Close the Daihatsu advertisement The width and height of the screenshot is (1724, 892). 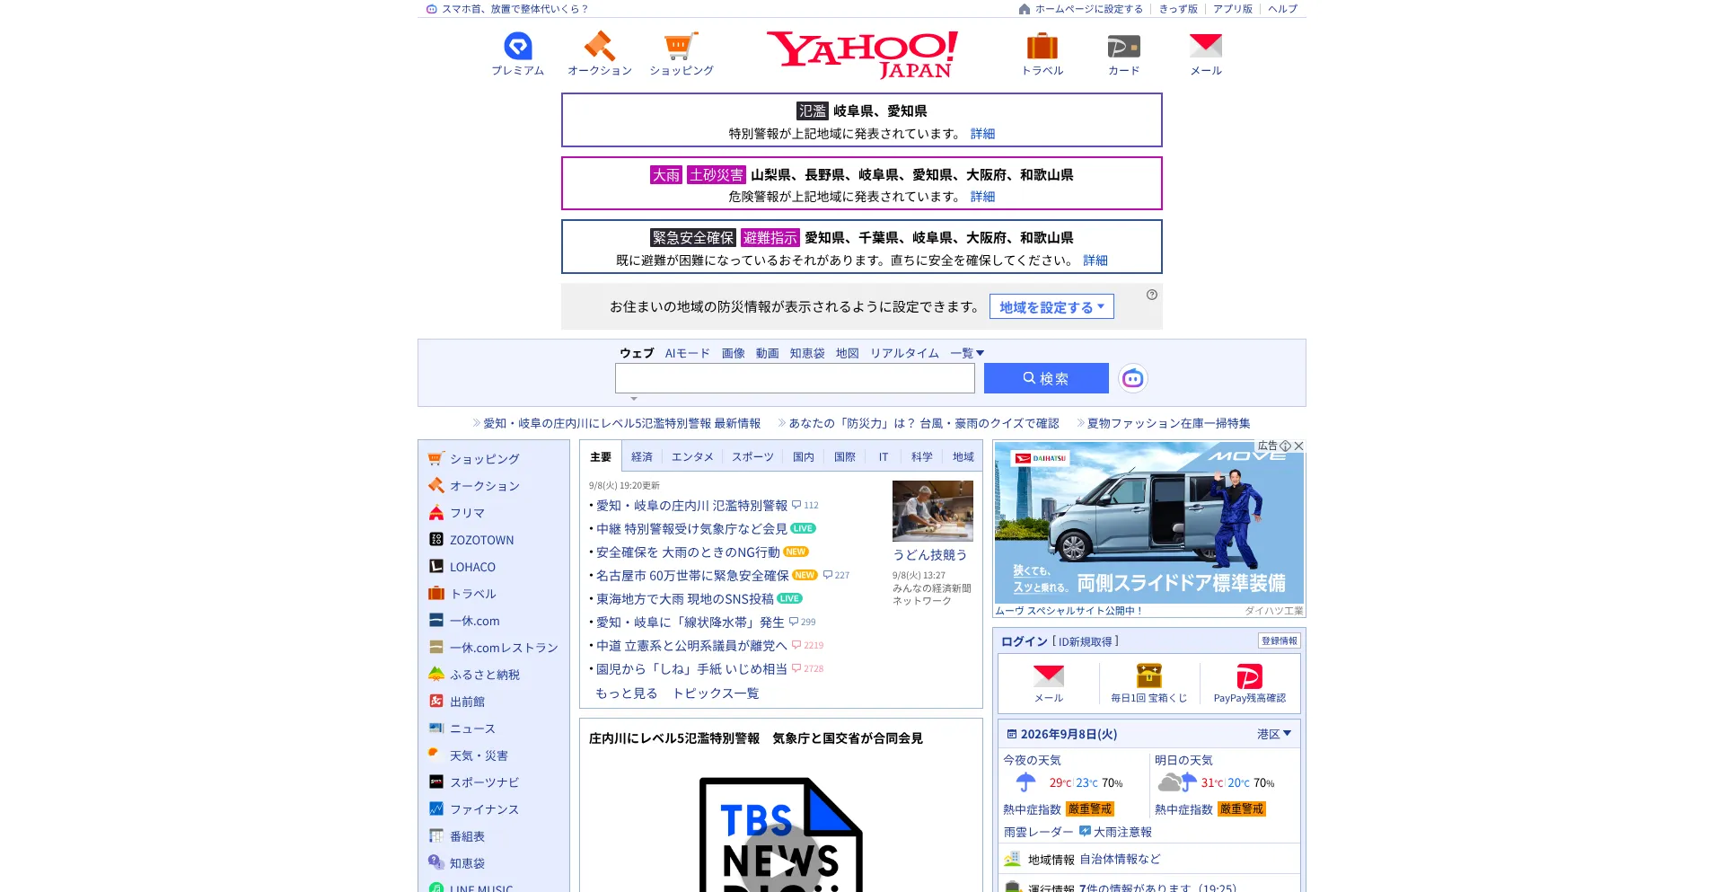1298,446
